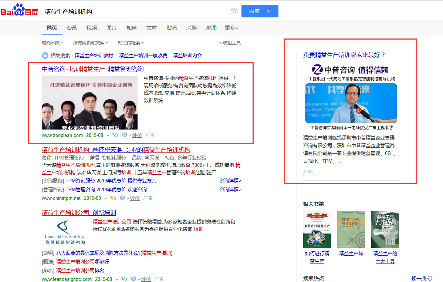Click the Baidu logo
The width and height of the screenshot is (443, 282).
coord(19,11)
